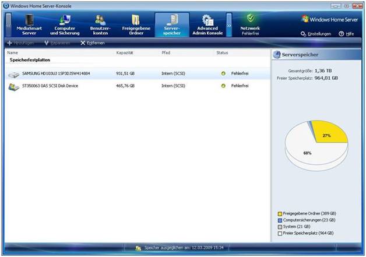This screenshot has height=257, width=366.
Task: Select ST350063 0AS SCSI Disk Device row
Action: coord(138,86)
